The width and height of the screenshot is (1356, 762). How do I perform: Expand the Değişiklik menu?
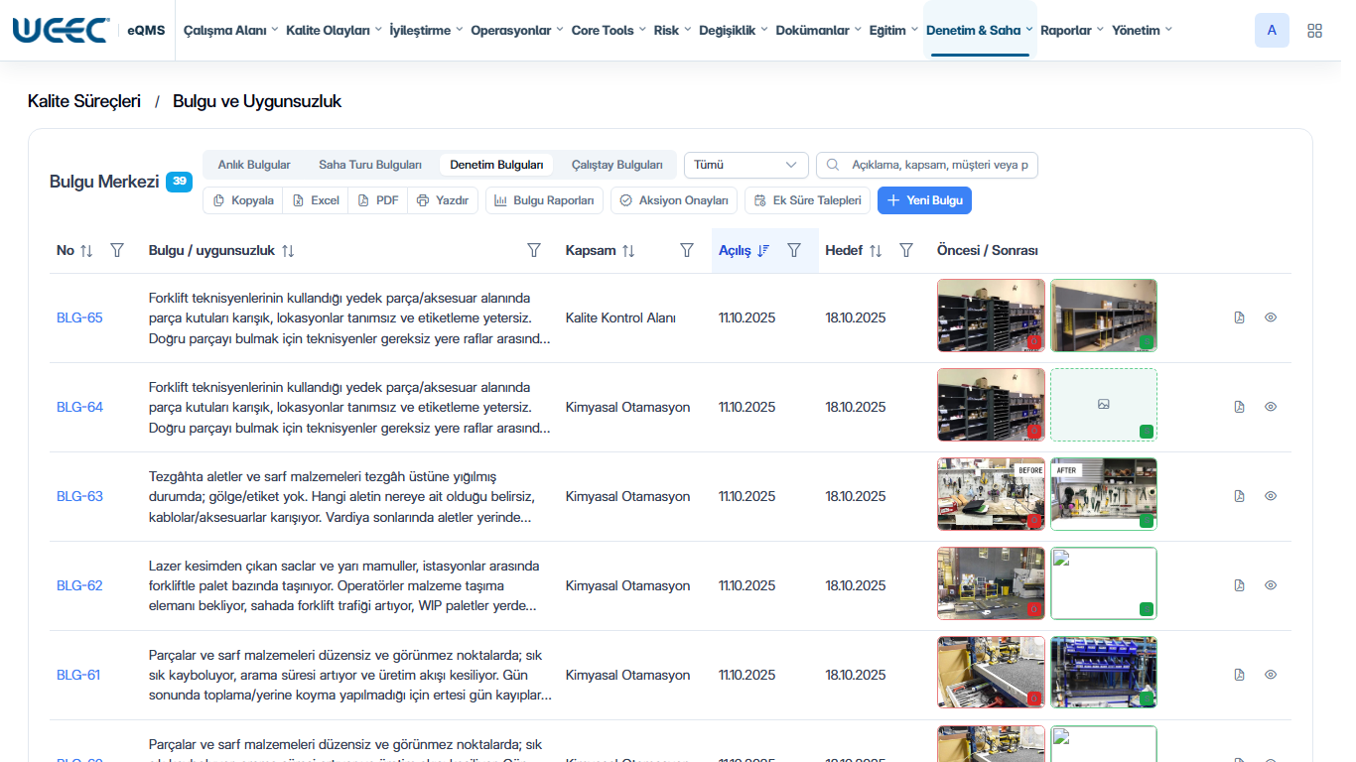[x=734, y=31]
